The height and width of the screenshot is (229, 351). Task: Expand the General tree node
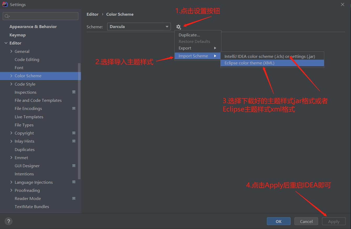point(11,51)
